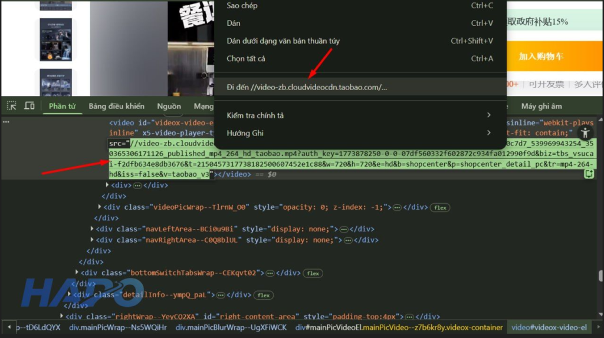Click ellipsis badge in videoPicWrap div
This screenshot has height=338, width=604.
click(398, 207)
